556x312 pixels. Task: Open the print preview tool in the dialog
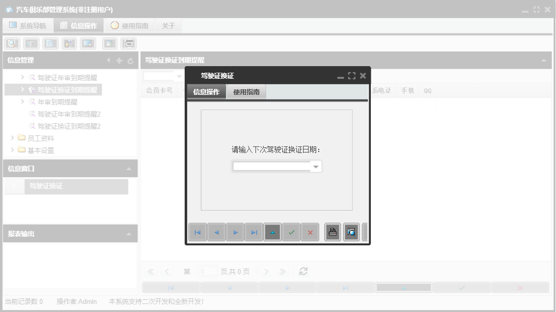click(x=351, y=232)
